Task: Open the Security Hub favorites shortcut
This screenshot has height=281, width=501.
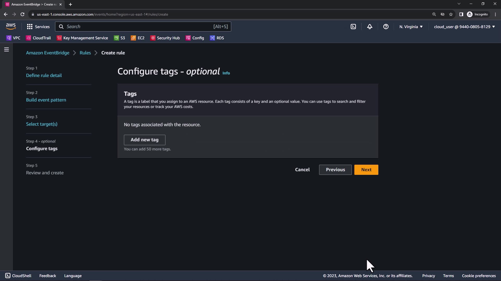Action: (165, 38)
